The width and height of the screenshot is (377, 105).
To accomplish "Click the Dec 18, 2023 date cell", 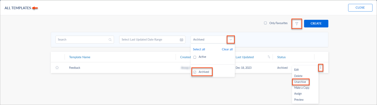I will pyautogui.click(x=244, y=68).
